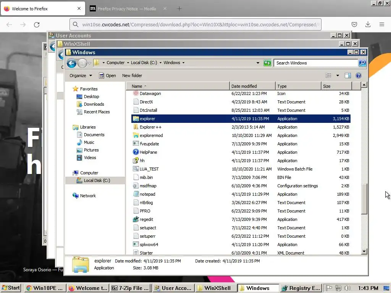Open the recent pages dropdown arrow
The height and width of the screenshot is (293, 391).
pos(89,63)
